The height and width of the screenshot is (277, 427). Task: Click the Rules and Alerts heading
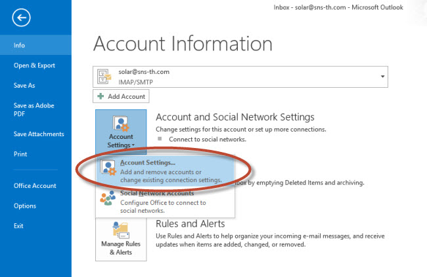[191, 224]
